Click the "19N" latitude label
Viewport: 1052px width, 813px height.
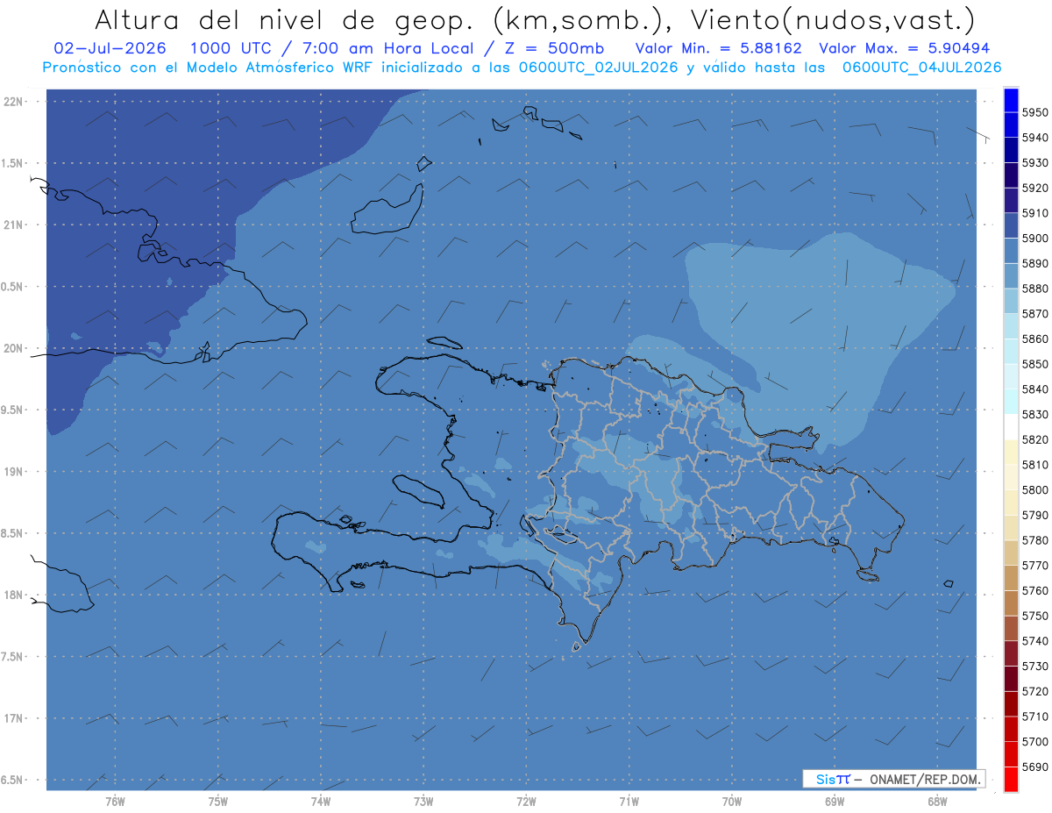pyautogui.click(x=14, y=472)
